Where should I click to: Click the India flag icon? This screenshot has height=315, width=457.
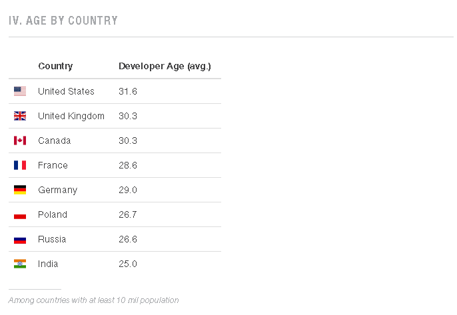pos(20,264)
